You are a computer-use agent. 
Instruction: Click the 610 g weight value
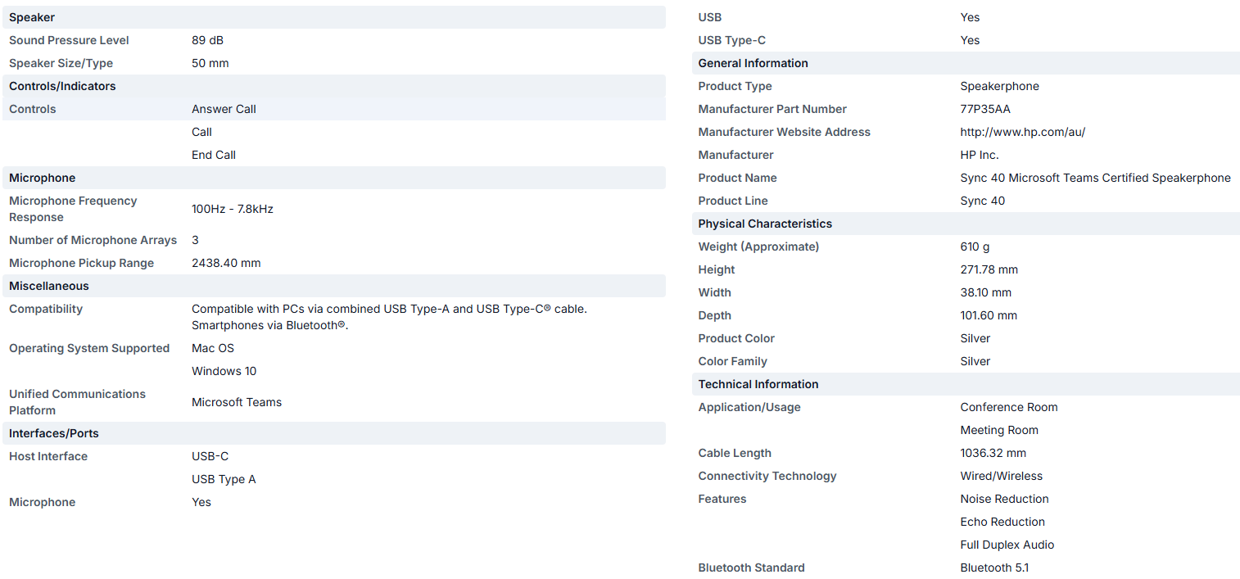pos(975,247)
